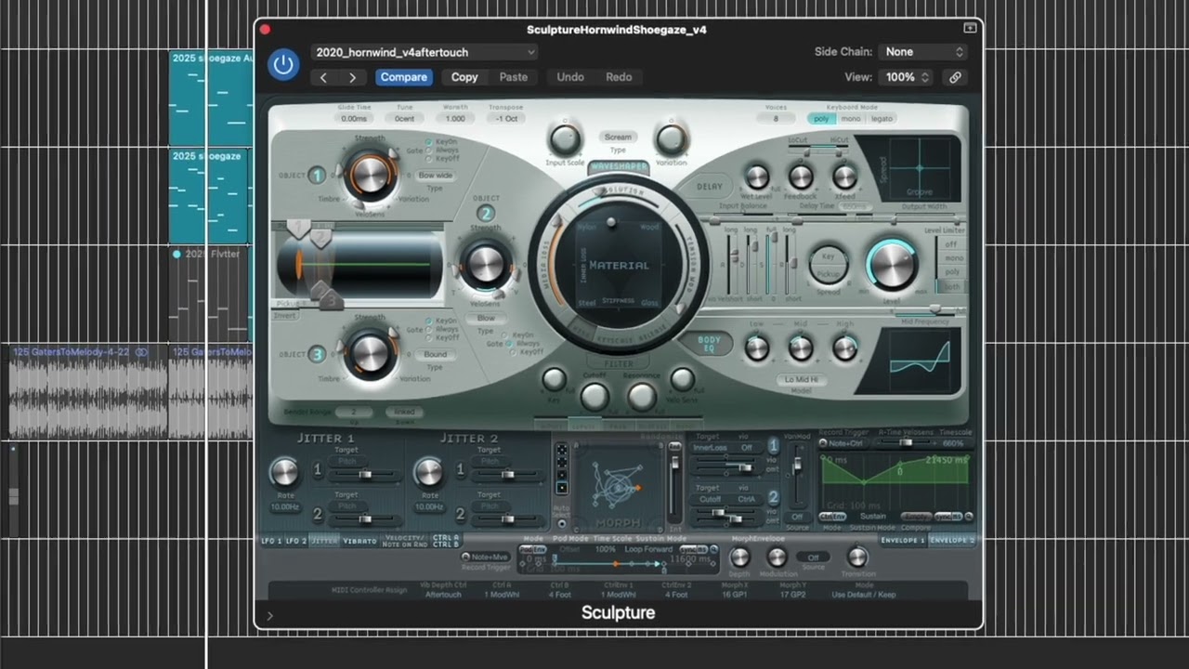Switch to the Envelope 1 tab
The image size is (1189, 669).
(902, 540)
